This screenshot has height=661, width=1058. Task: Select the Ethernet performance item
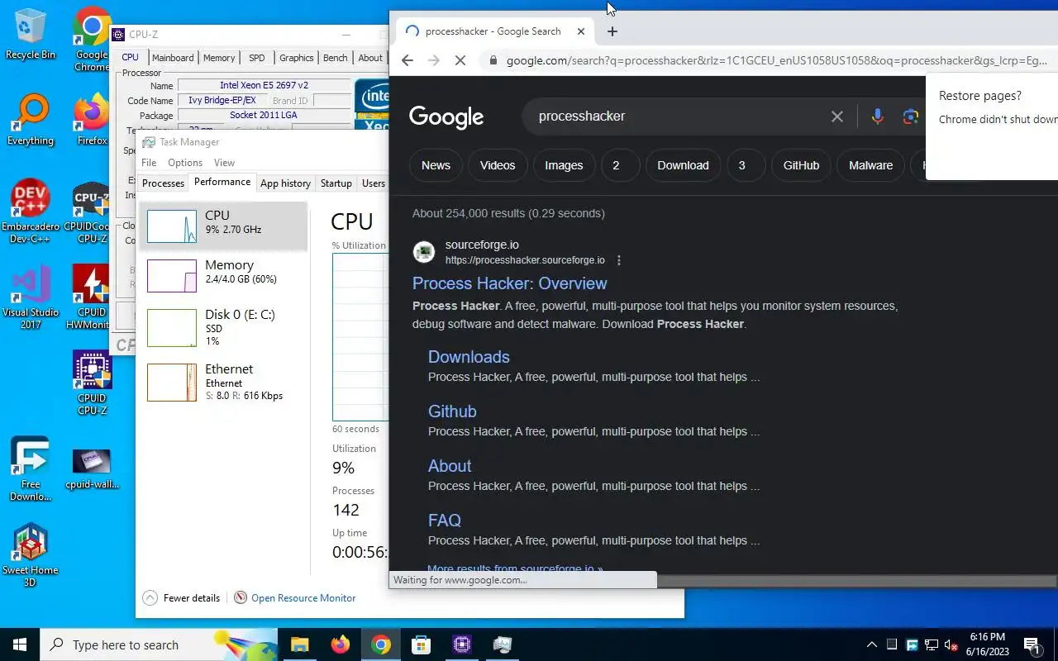tap(223, 383)
